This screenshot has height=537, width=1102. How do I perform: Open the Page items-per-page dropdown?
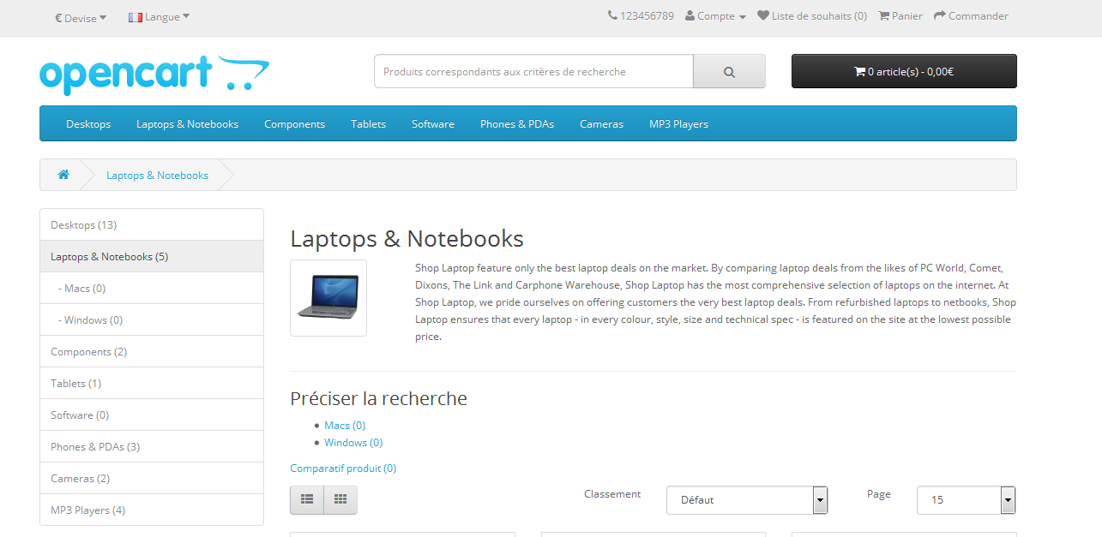coord(966,500)
